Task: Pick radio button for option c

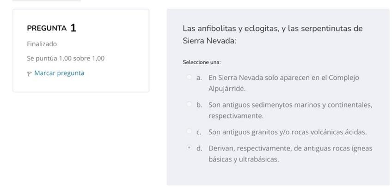Action: 189,132
